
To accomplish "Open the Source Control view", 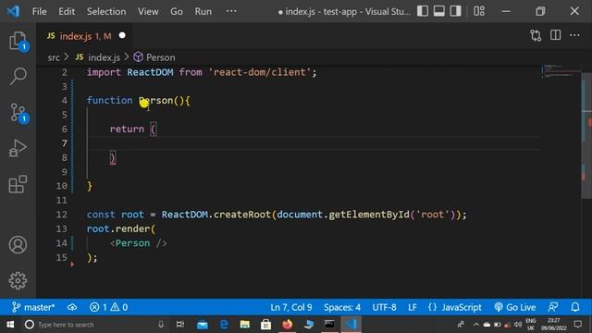I will coord(18,113).
